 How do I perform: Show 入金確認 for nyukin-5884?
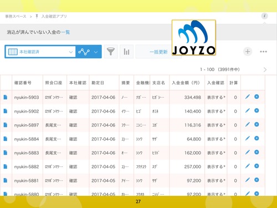(x=216, y=139)
